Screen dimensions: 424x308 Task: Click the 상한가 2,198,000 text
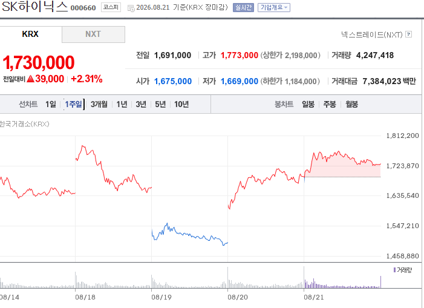(x=290, y=56)
